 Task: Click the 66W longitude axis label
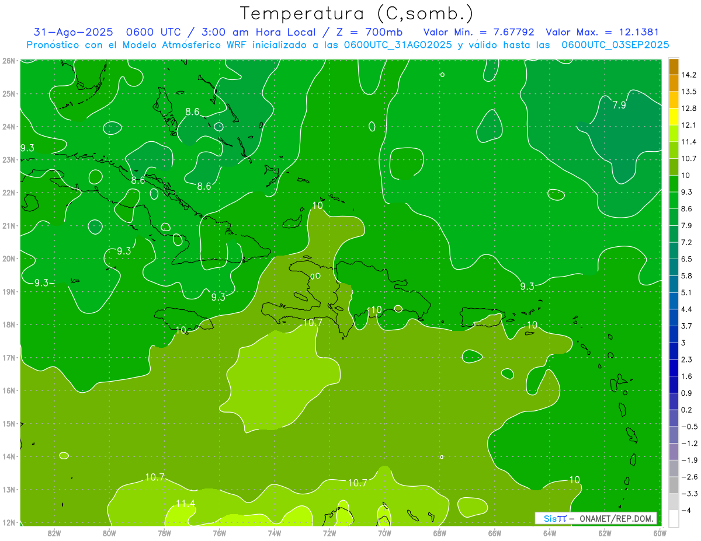click(x=494, y=532)
